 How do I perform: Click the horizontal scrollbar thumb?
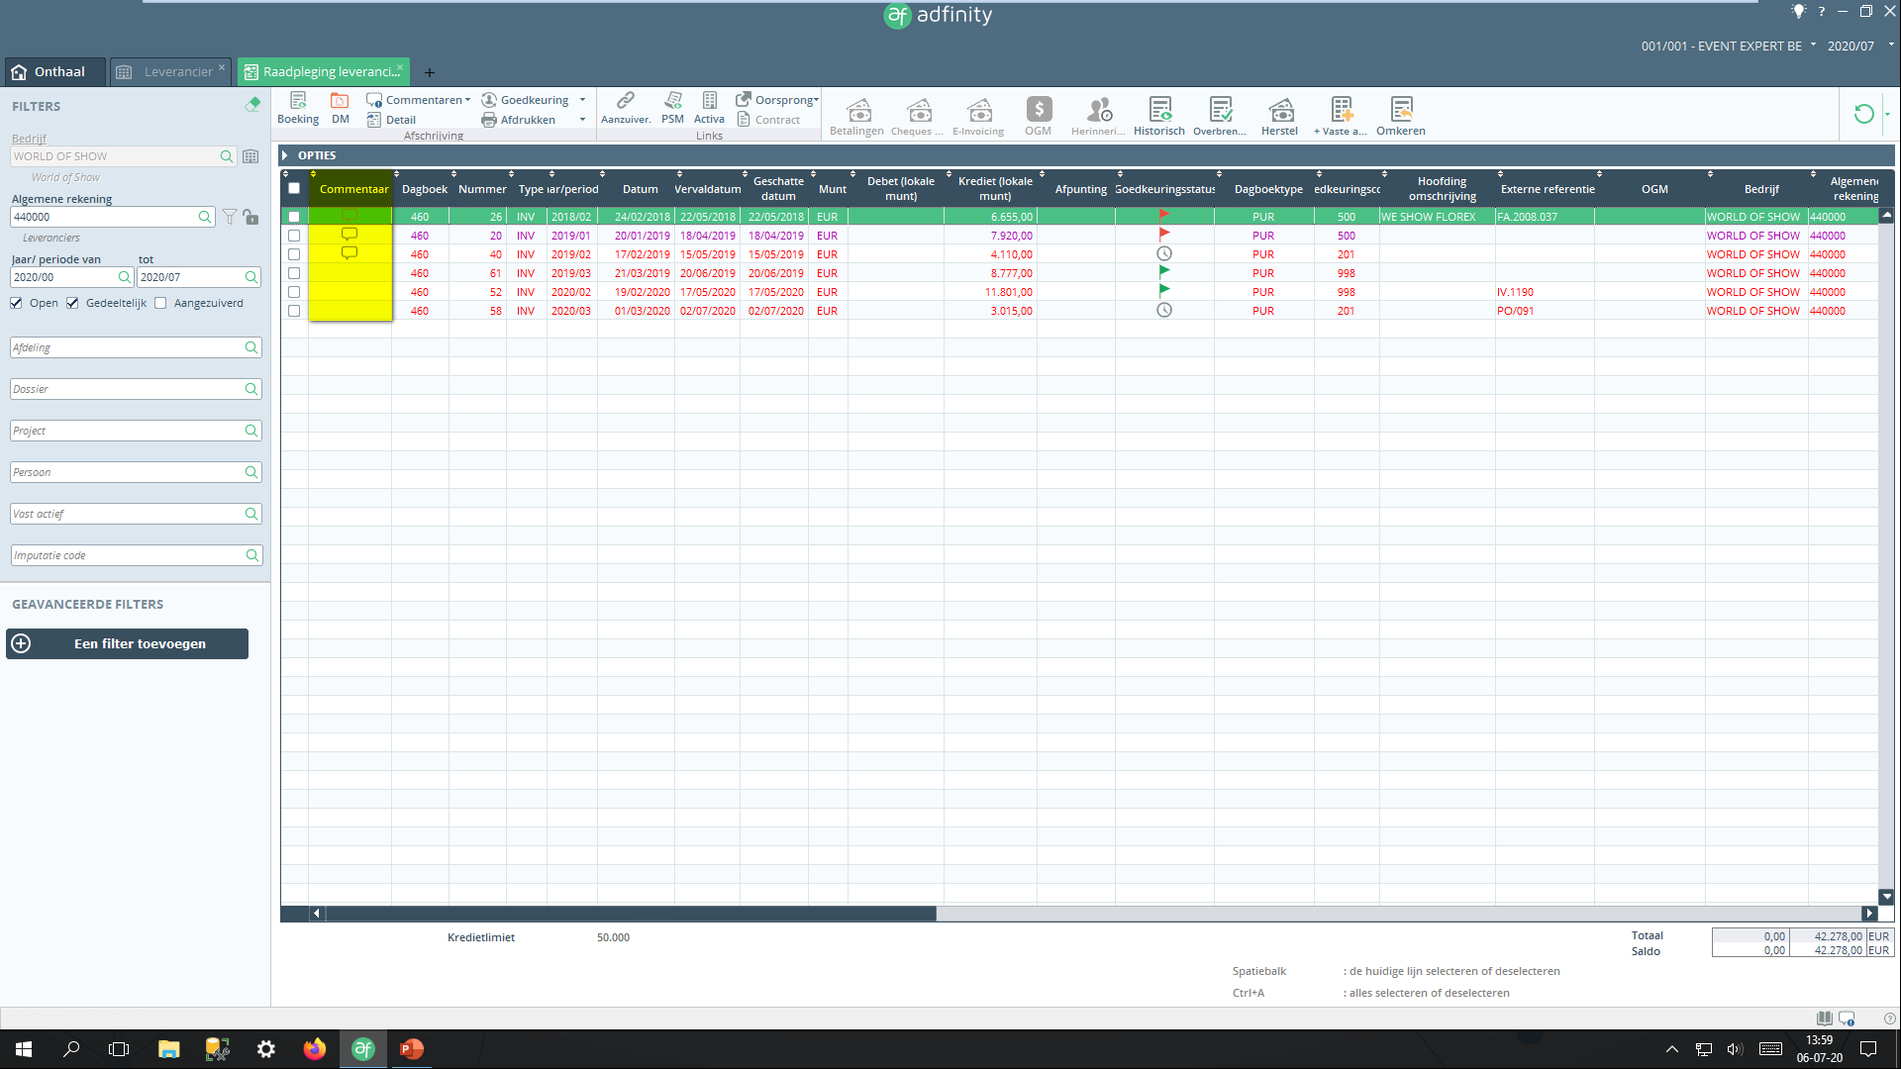coord(630,914)
